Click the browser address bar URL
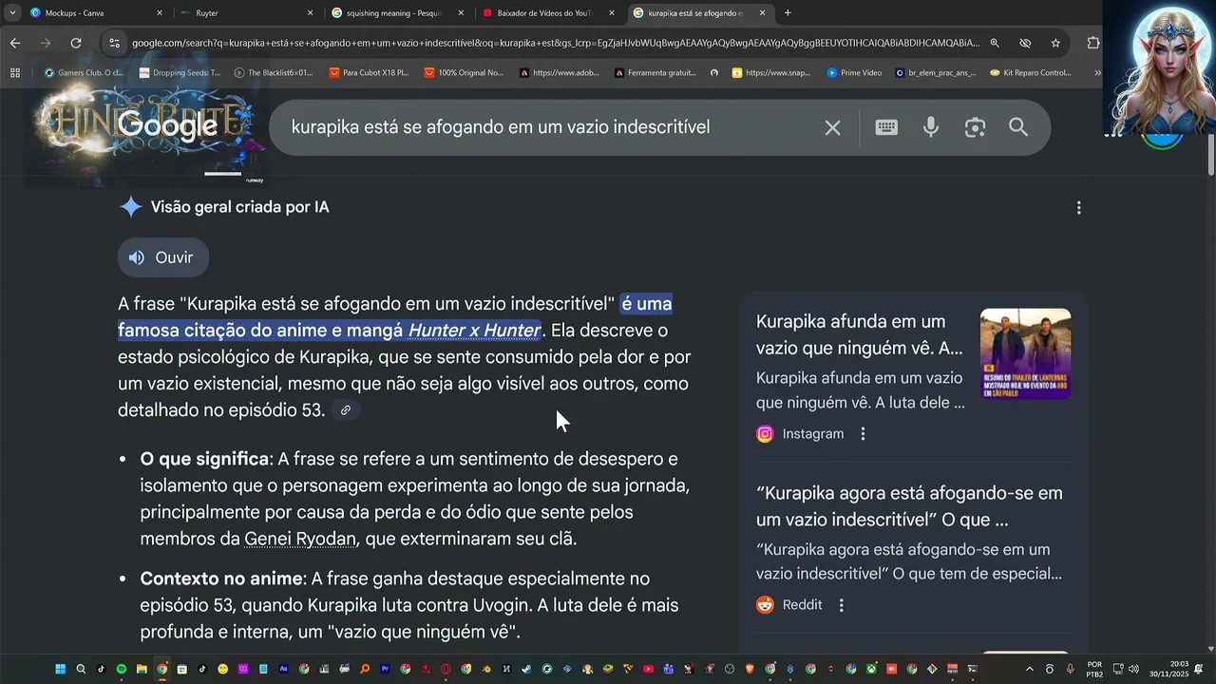Viewport: 1216px width, 684px height. (556, 43)
